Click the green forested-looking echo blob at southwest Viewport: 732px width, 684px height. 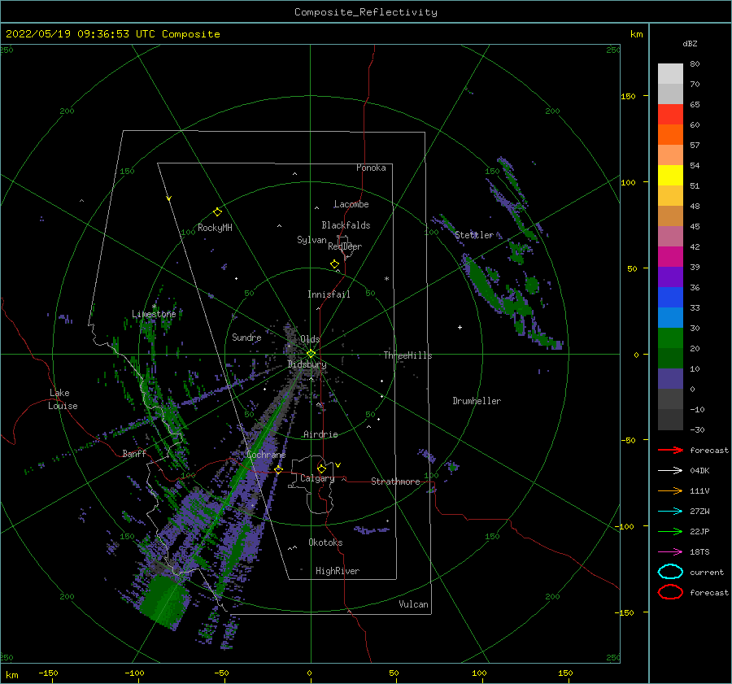[163, 603]
